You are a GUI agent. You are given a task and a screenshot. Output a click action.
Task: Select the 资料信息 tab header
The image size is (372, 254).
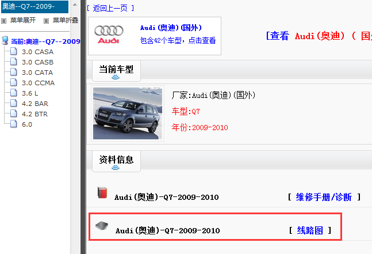(116, 161)
